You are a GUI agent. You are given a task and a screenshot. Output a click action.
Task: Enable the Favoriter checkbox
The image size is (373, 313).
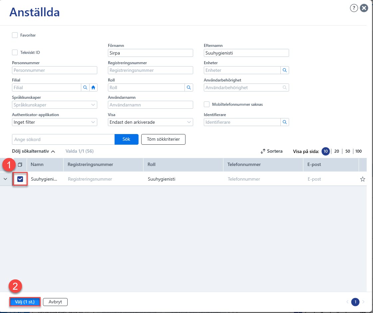point(15,35)
